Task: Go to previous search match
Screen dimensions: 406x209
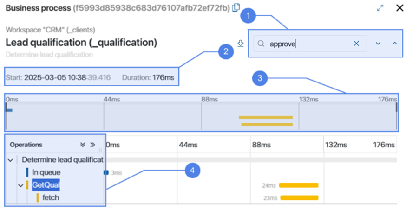Action: click(x=394, y=44)
